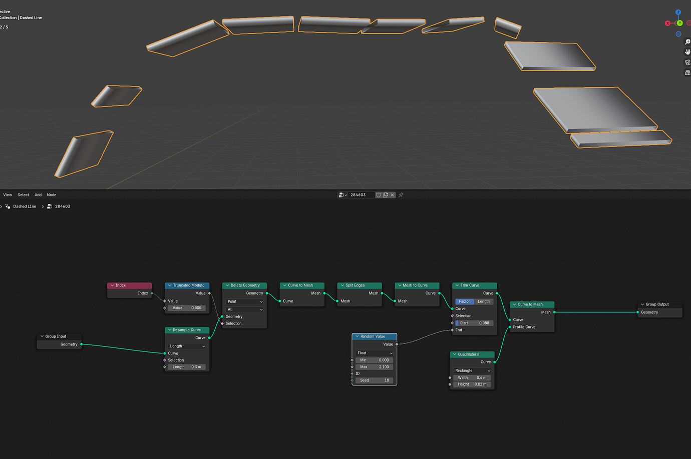Click Random Value Min 0.000 field

[x=375, y=360]
